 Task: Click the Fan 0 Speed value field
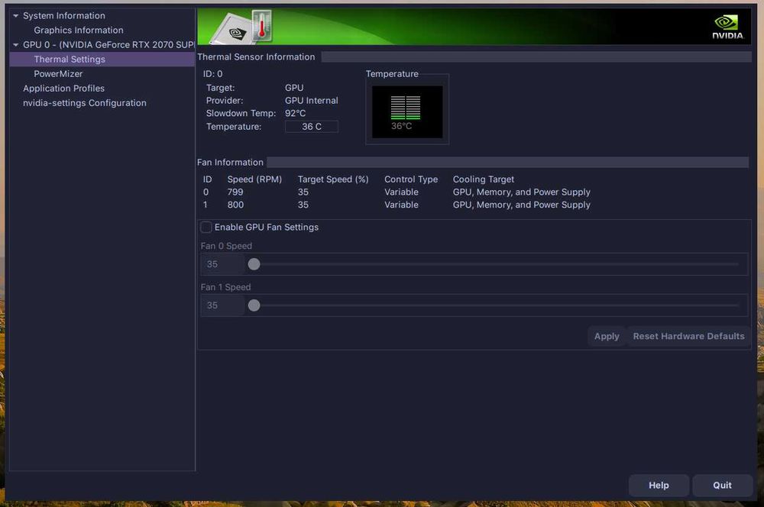(222, 264)
